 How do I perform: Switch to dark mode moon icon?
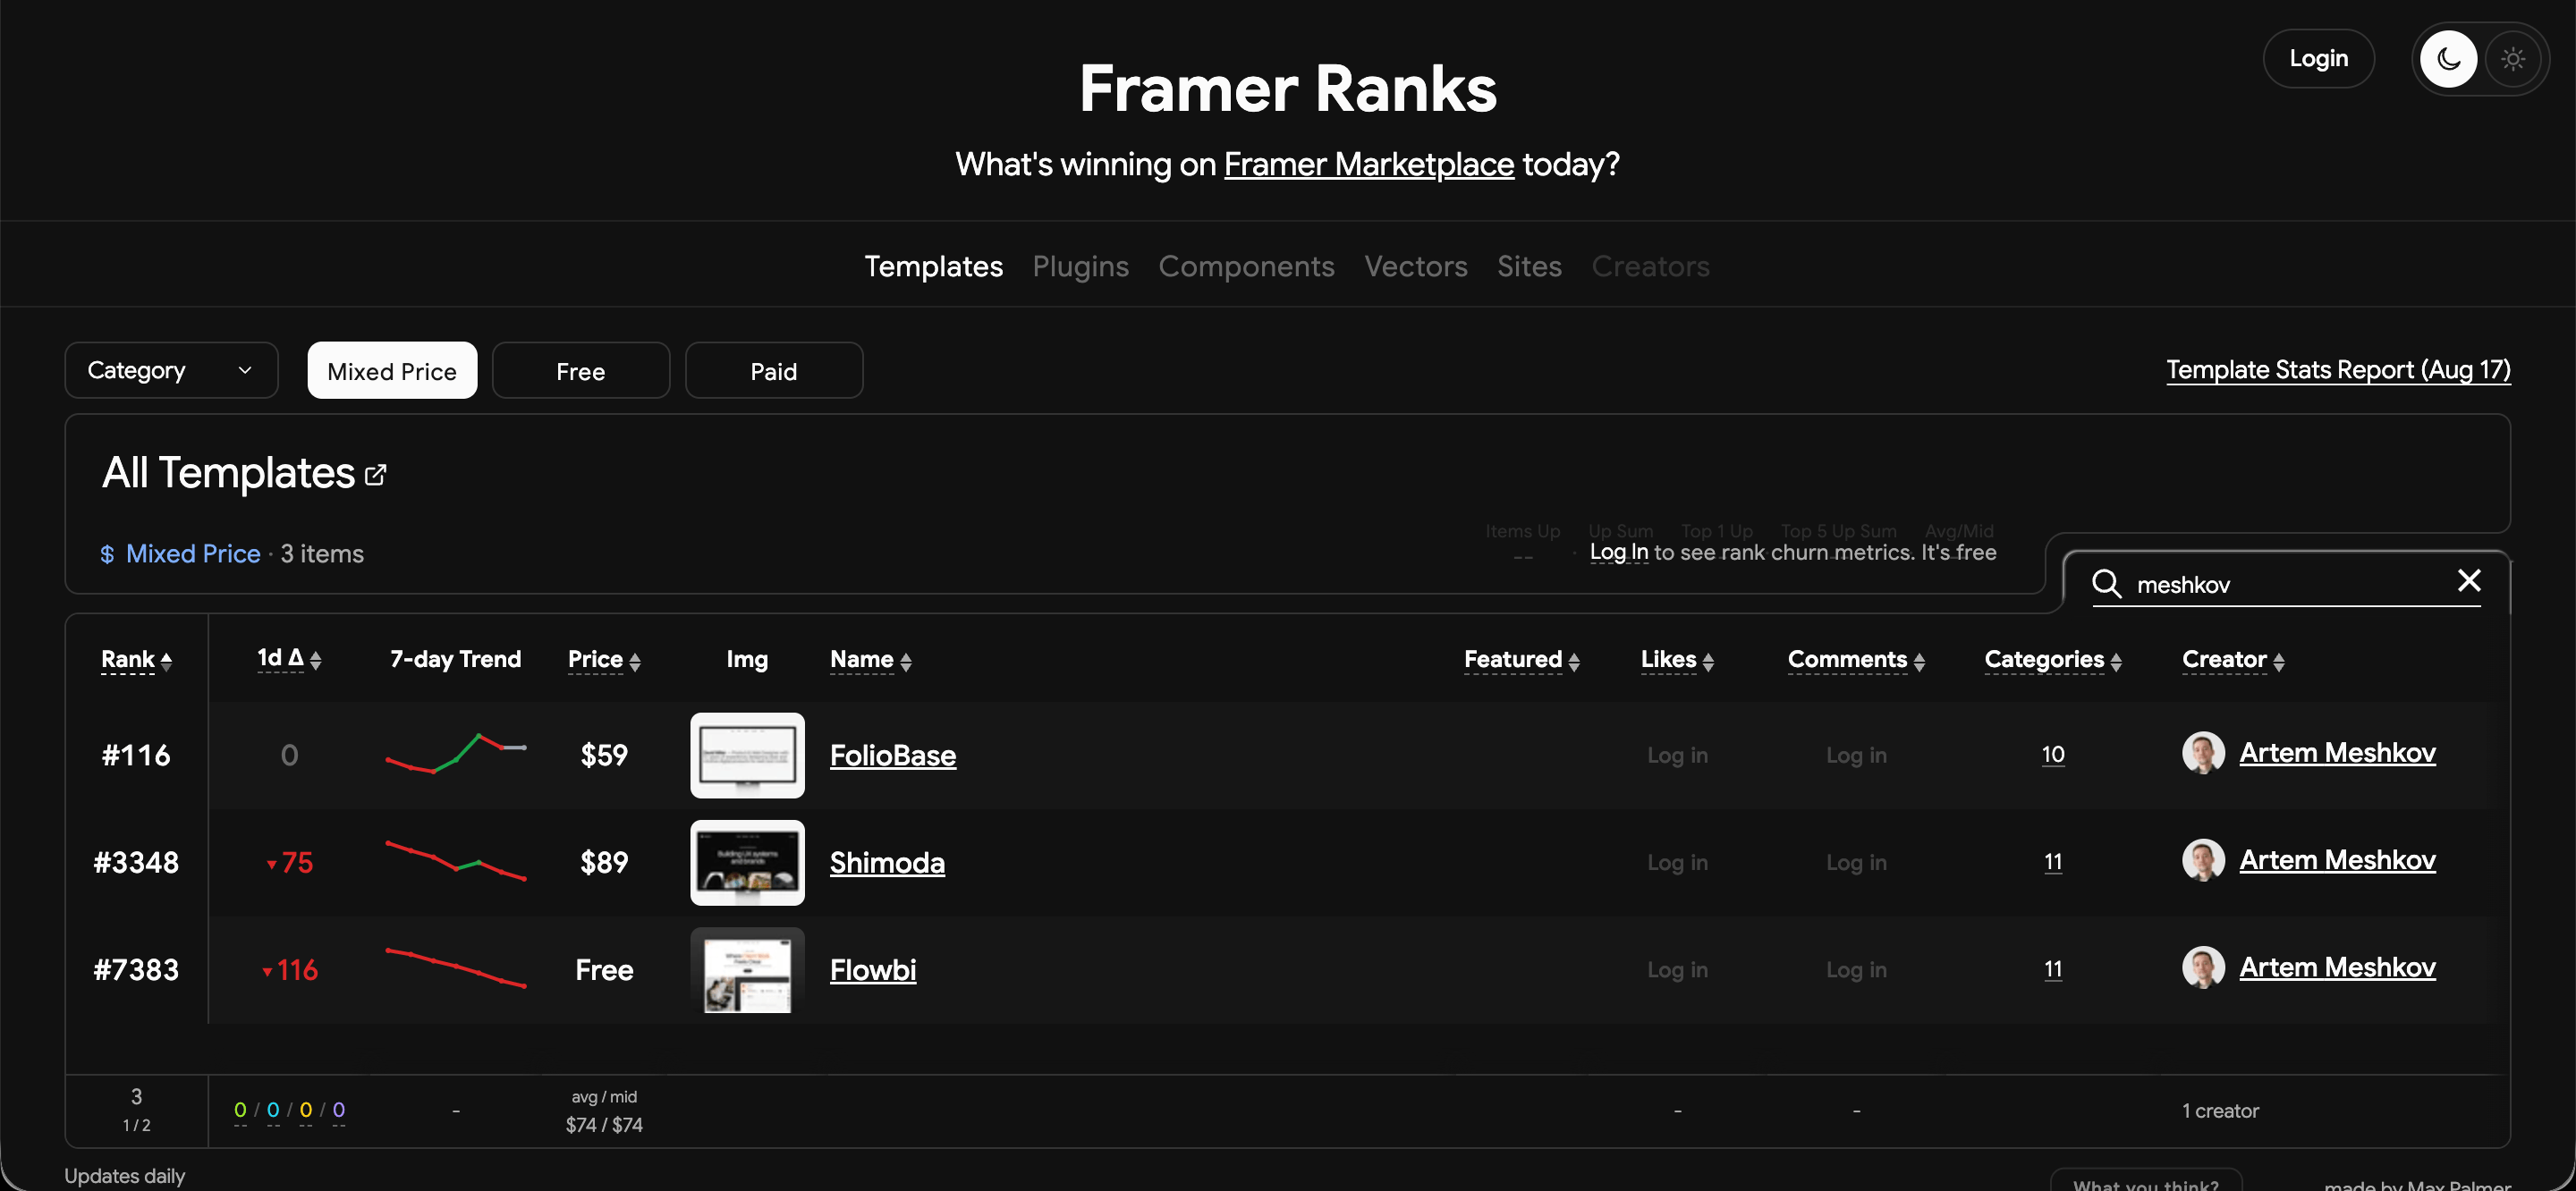point(2447,60)
